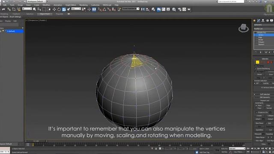
Task: Select the Face constraint radio button
Action: (x=256, y=108)
